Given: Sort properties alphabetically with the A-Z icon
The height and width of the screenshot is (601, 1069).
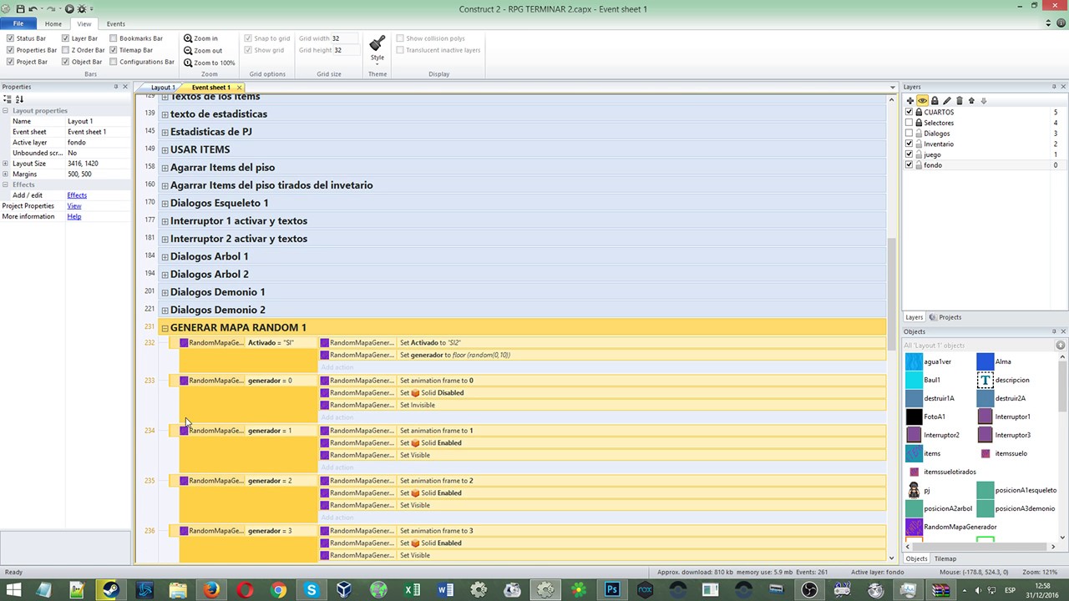Looking at the screenshot, I should click(19, 99).
